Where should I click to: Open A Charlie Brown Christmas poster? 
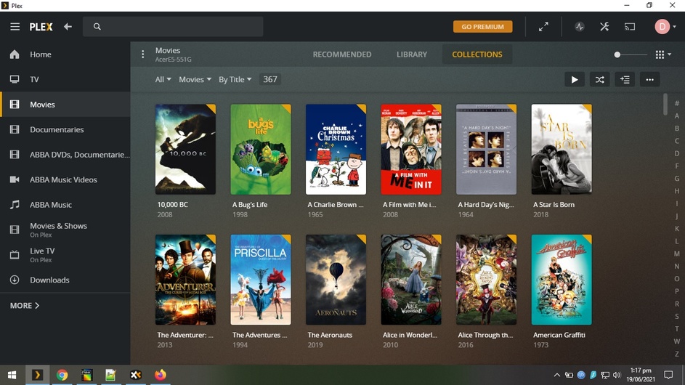coord(336,149)
